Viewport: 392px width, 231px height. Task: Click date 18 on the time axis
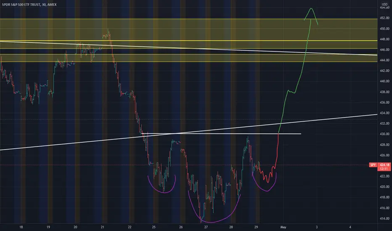(x=21, y=227)
